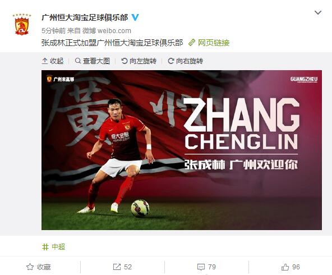Open the 微博 weibo.com source link
The height and width of the screenshot is (275, 332).
point(107,31)
